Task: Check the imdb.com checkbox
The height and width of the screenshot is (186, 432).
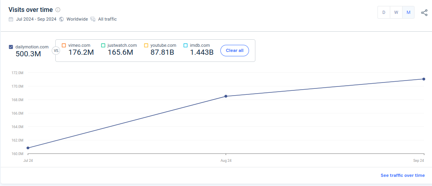Action: pos(185,45)
